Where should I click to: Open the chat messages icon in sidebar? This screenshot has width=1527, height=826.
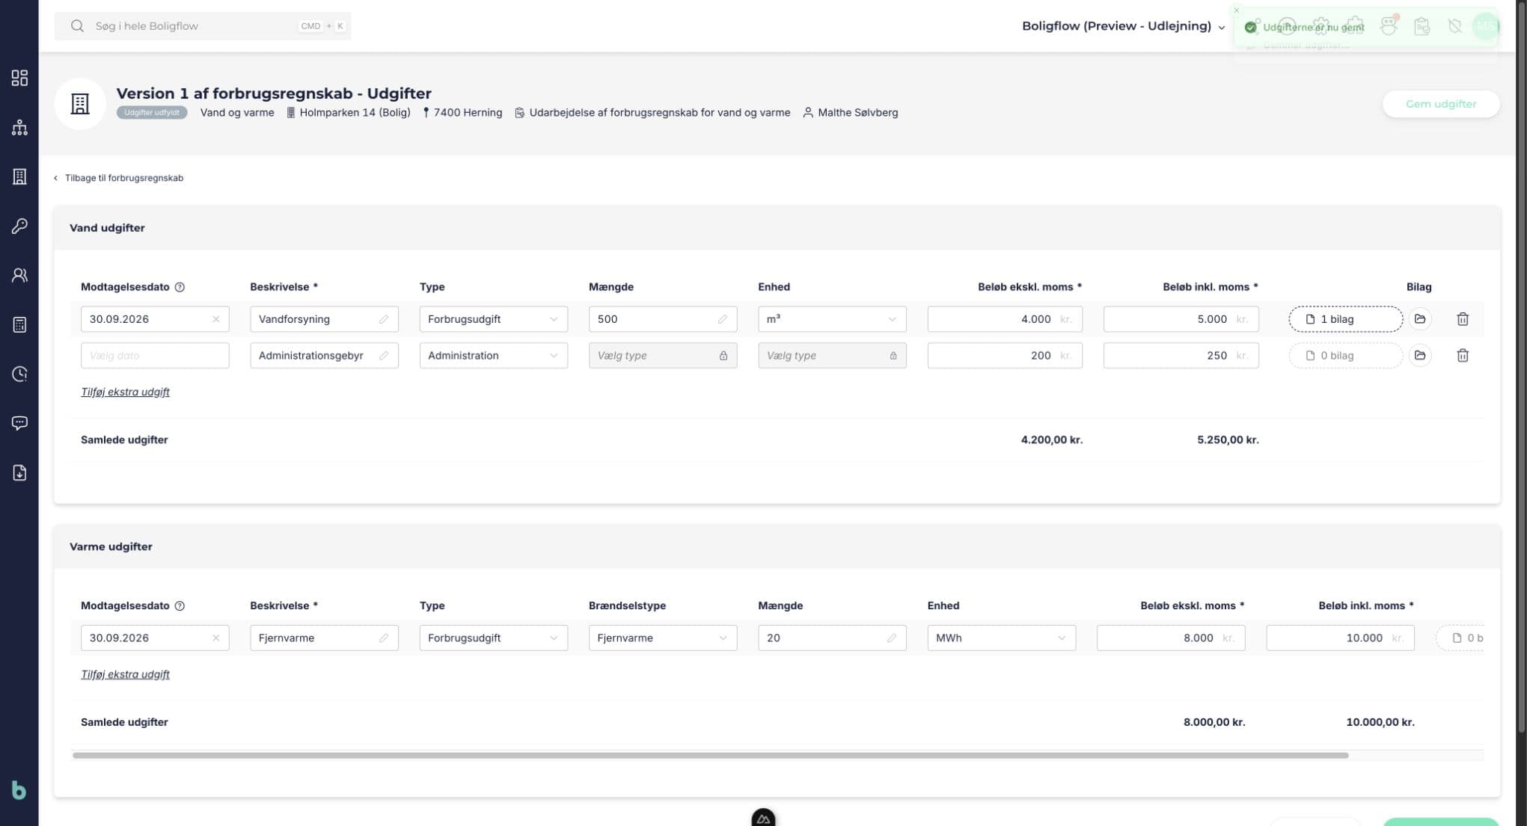click(x=19, y=423)
